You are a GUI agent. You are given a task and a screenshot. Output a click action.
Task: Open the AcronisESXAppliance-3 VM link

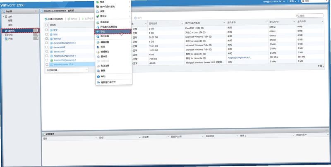(65, 43)
